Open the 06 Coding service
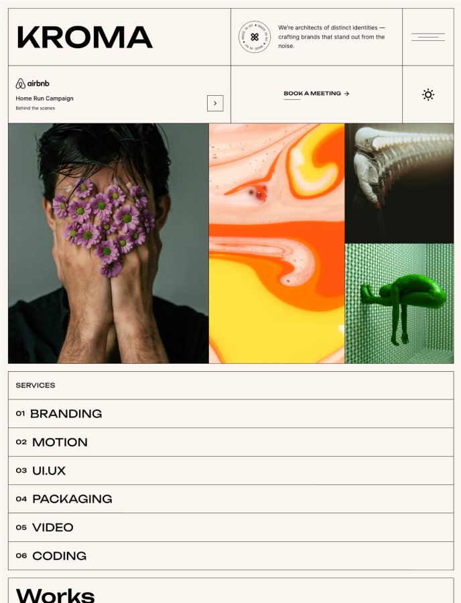Screen dimensions: 461x603 pos(230,555)
